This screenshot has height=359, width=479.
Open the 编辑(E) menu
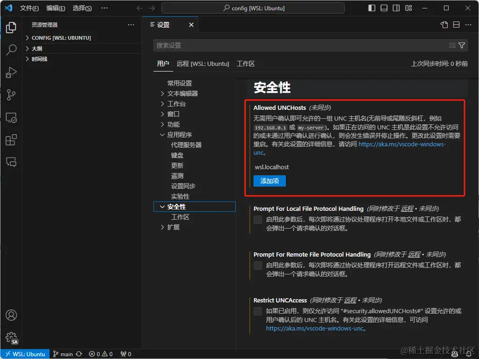coord(56,8)
